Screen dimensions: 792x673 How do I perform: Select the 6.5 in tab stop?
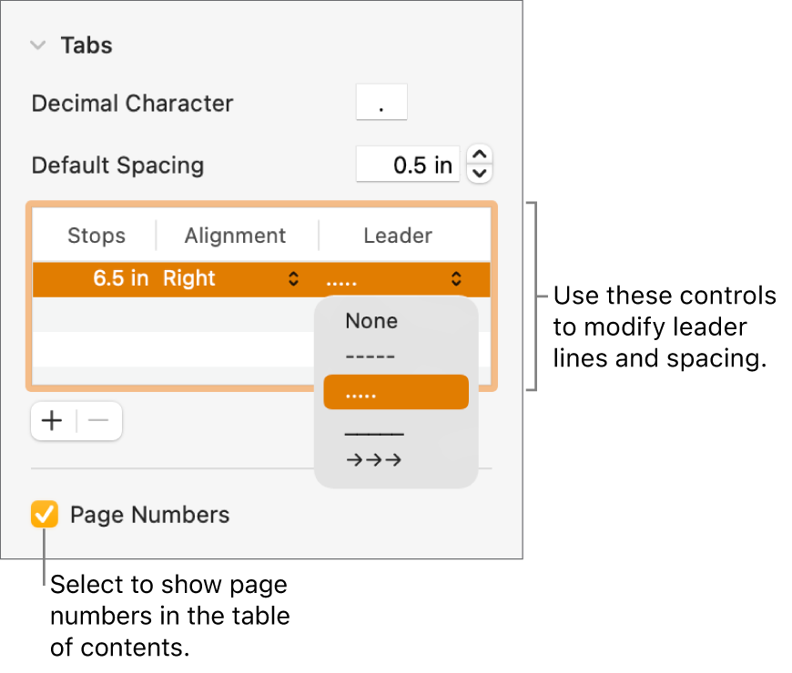(120, 279)
